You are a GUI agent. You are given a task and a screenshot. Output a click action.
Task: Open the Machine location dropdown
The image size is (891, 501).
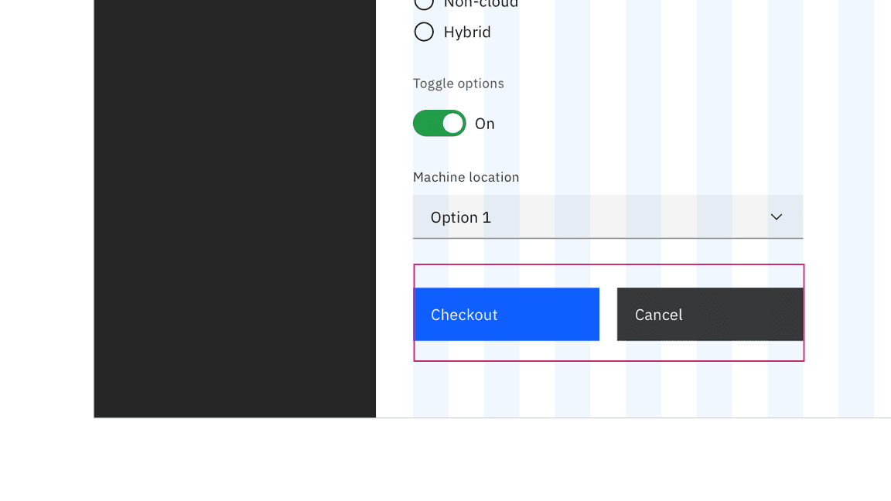pos(607,217)
